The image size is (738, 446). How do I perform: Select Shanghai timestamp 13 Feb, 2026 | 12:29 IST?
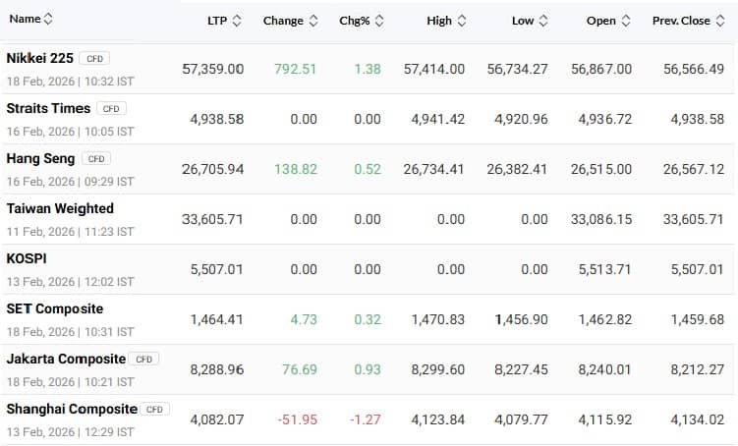pos(70,432)
